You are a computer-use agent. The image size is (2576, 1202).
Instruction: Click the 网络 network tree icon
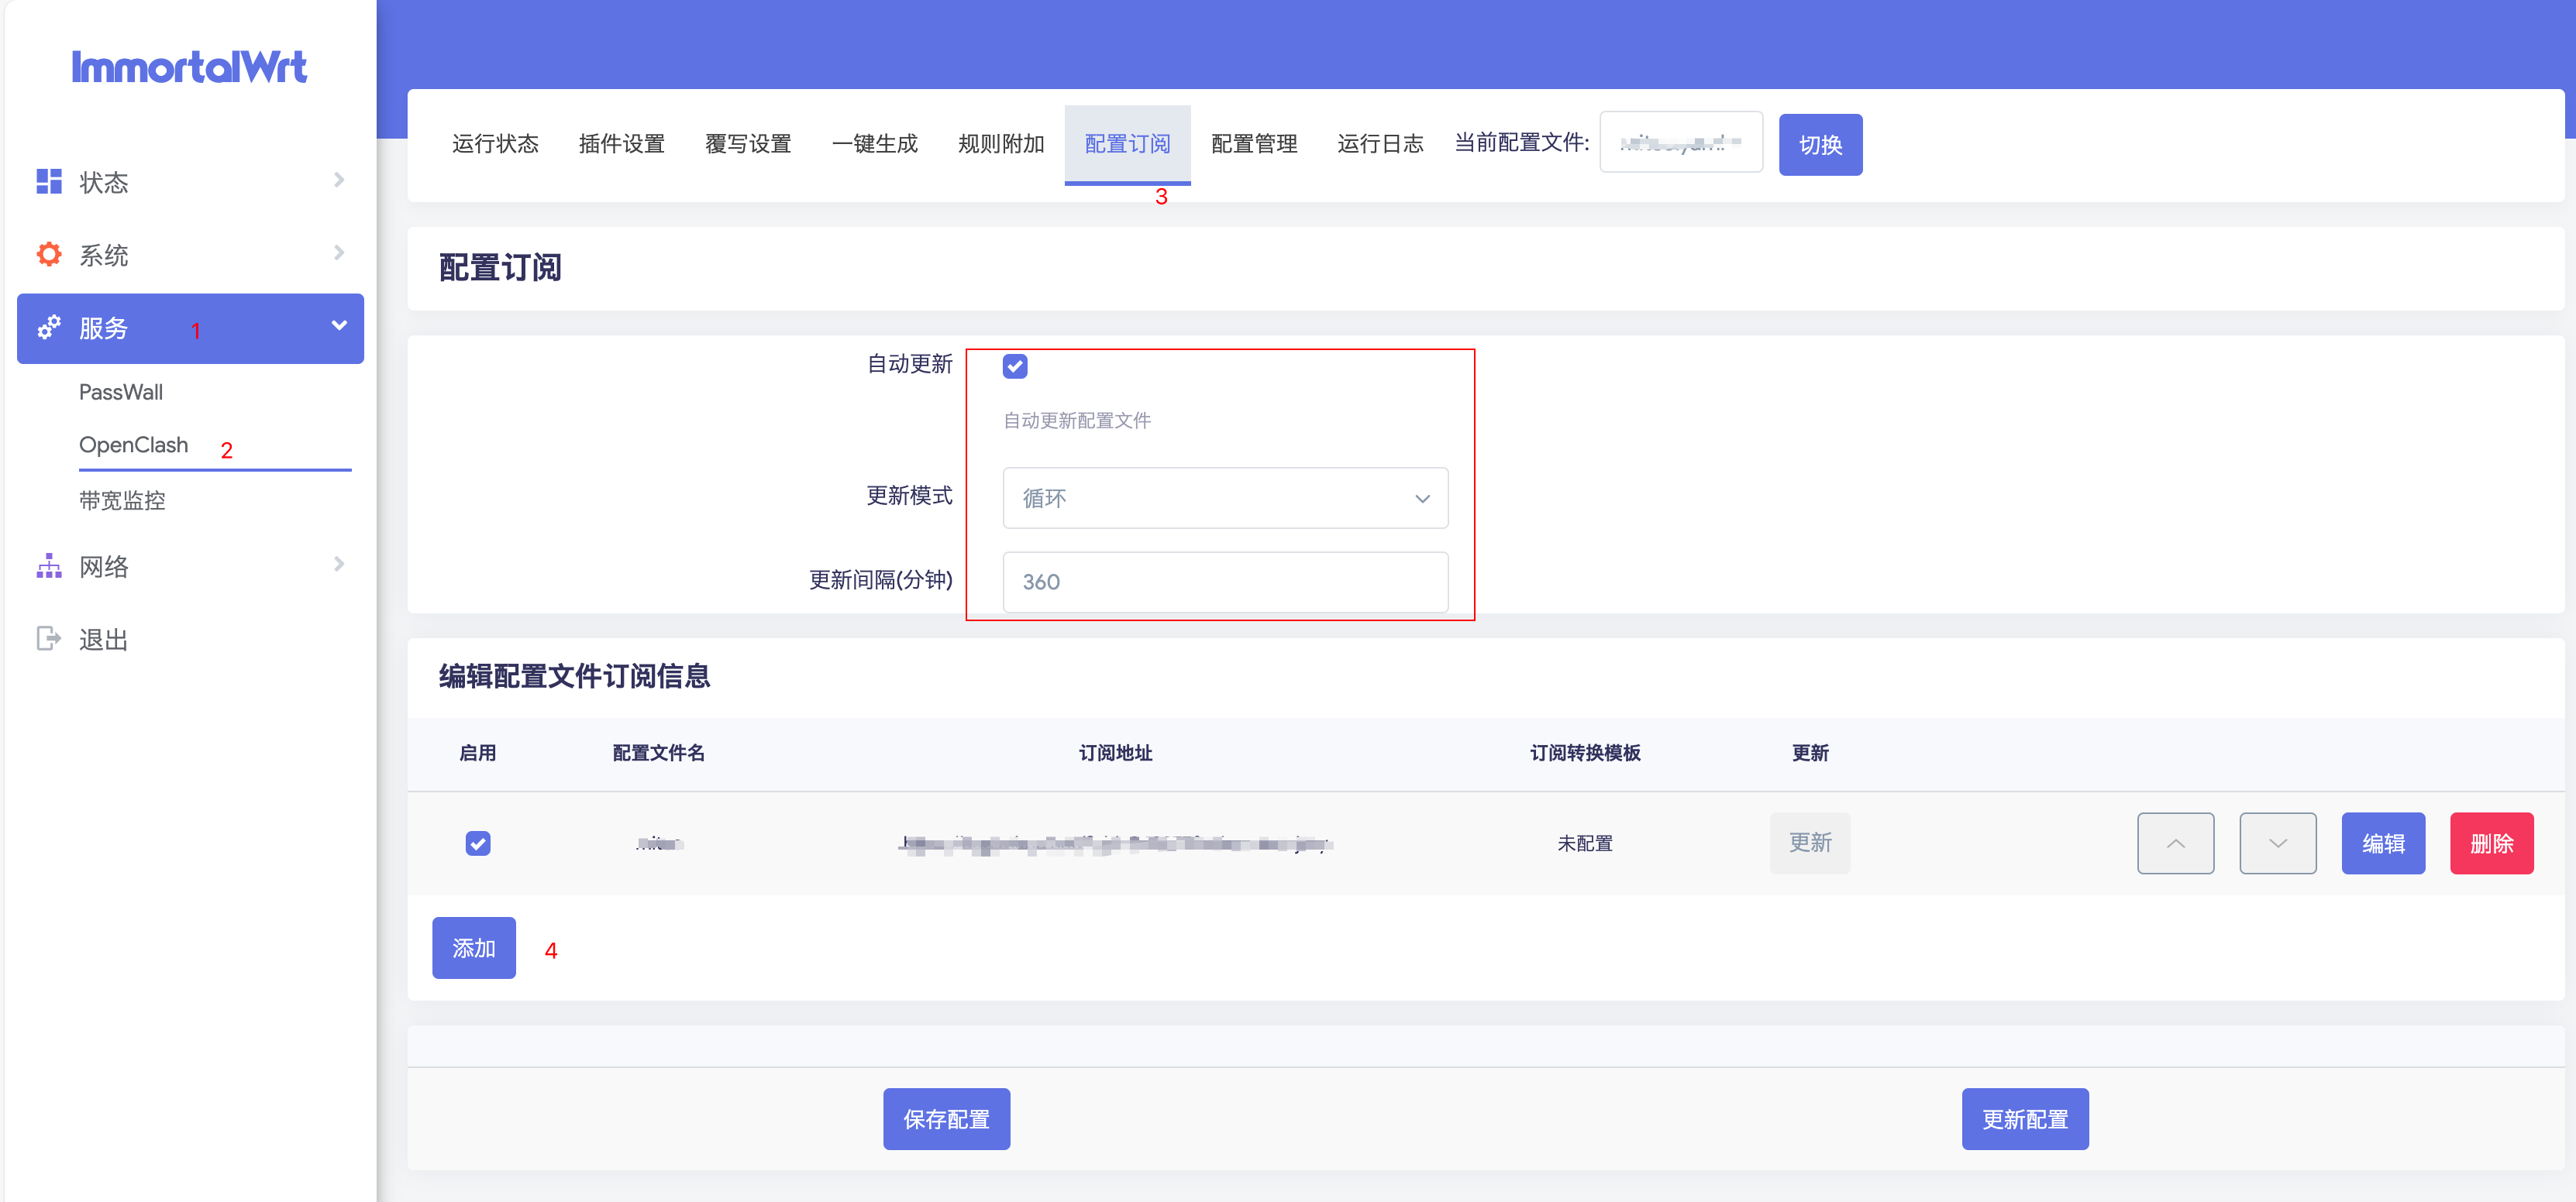[49, 565]
